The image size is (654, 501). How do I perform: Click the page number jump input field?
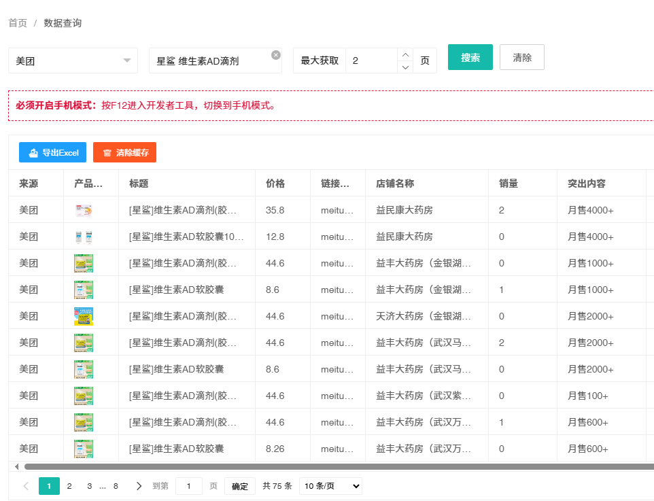(189, 486)
